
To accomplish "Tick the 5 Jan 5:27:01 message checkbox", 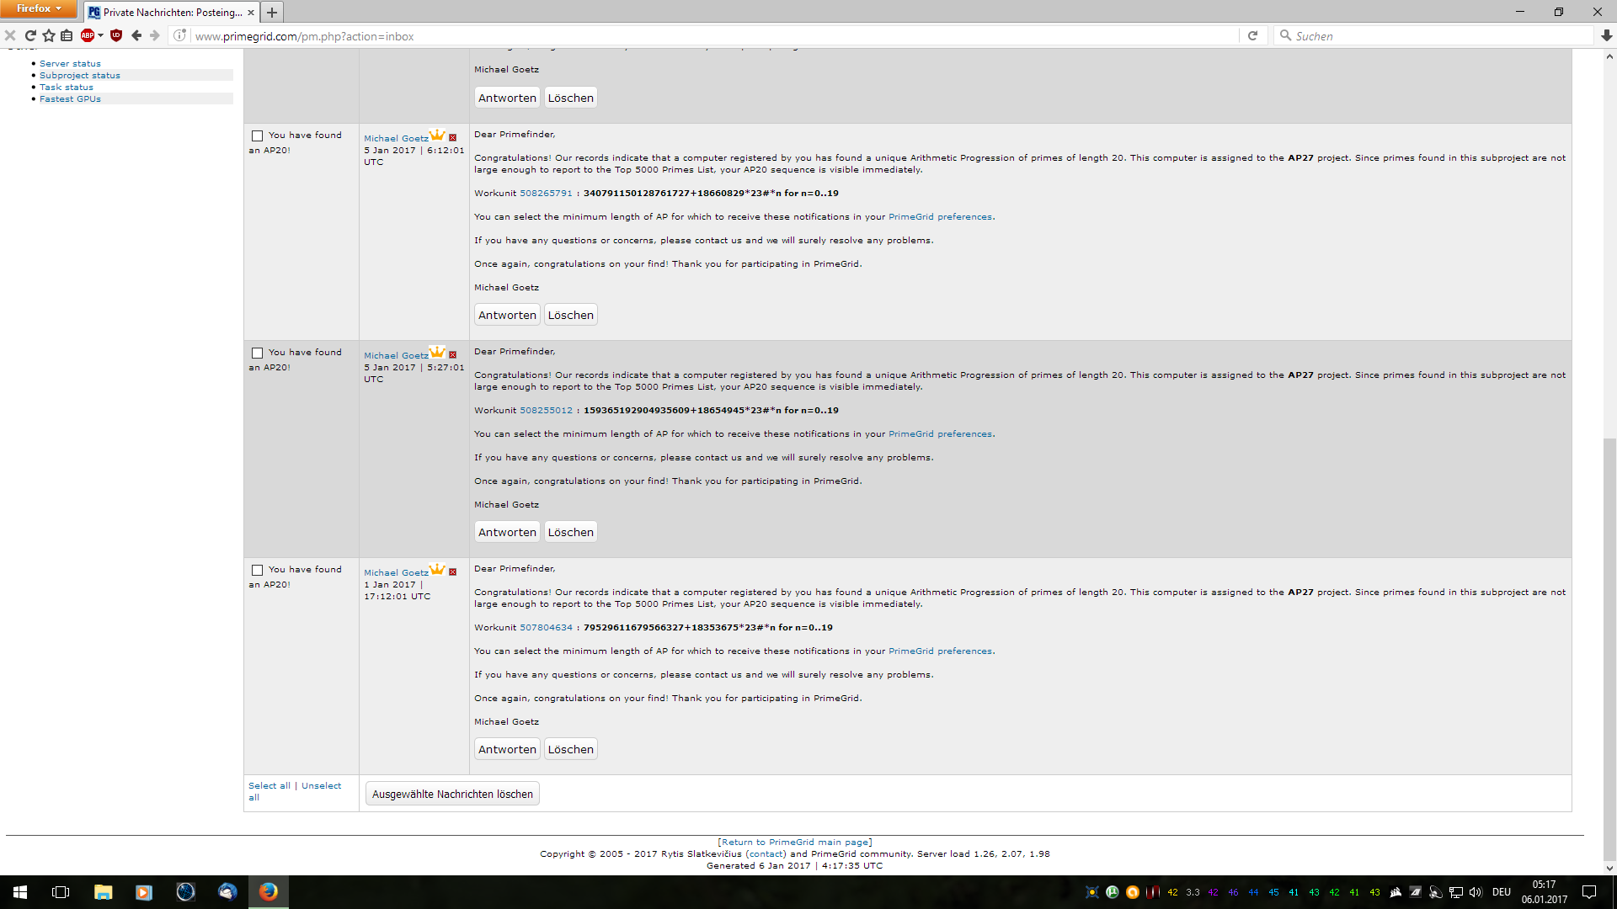I will point(258,353).
